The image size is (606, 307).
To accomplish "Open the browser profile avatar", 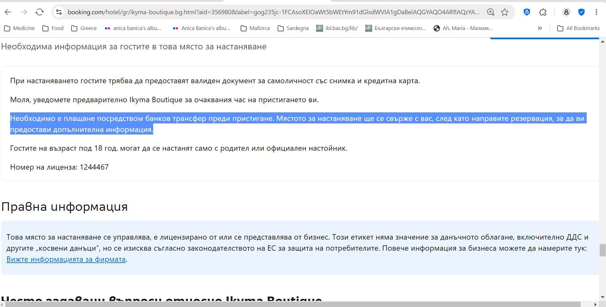I will point(566,12).
